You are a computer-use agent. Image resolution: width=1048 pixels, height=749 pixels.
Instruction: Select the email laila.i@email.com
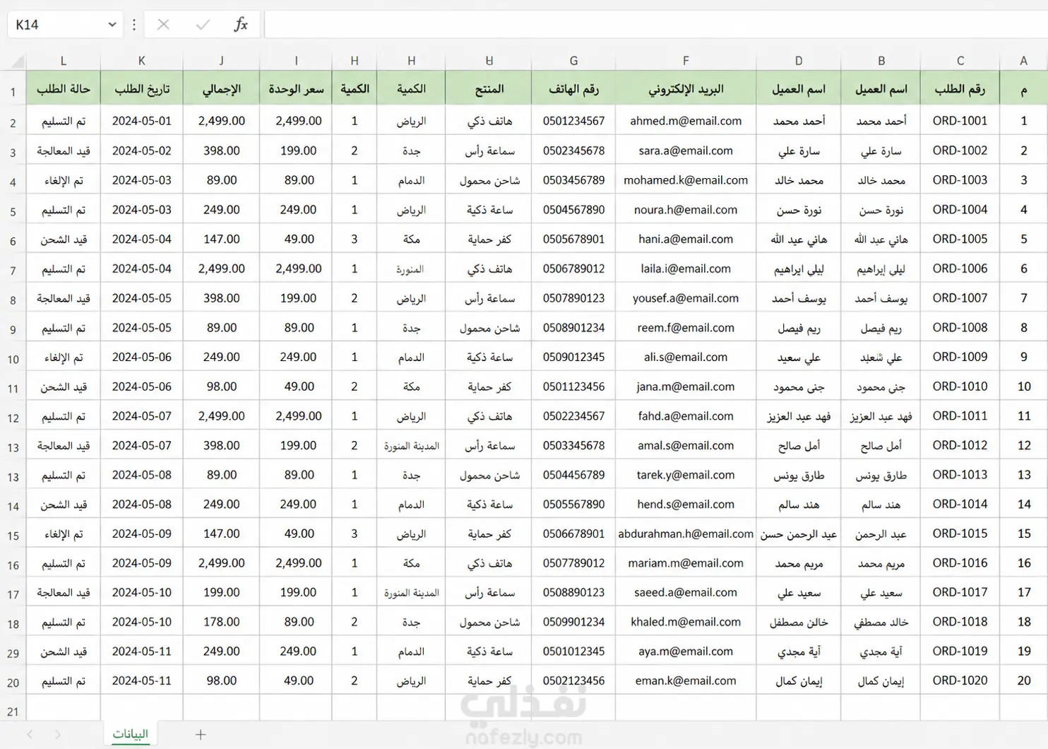pyautogui.click(x=686, y=269)
